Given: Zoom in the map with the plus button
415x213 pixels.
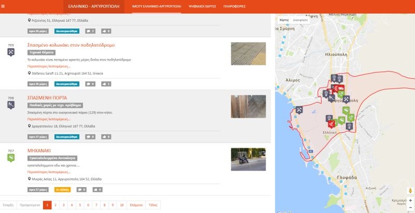Looking at the screenshot, I should point(410,200).
